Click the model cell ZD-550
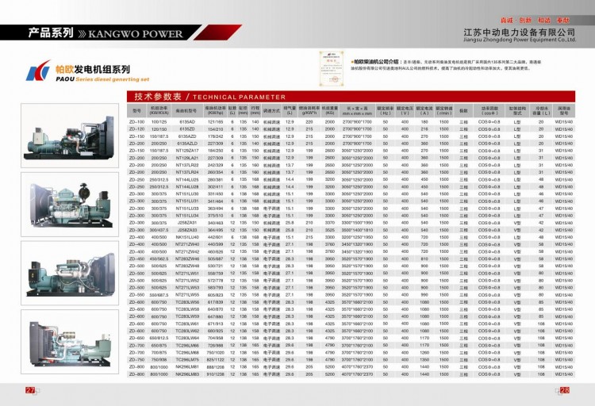This screenshot has height=406, width=595. [136, 295]
